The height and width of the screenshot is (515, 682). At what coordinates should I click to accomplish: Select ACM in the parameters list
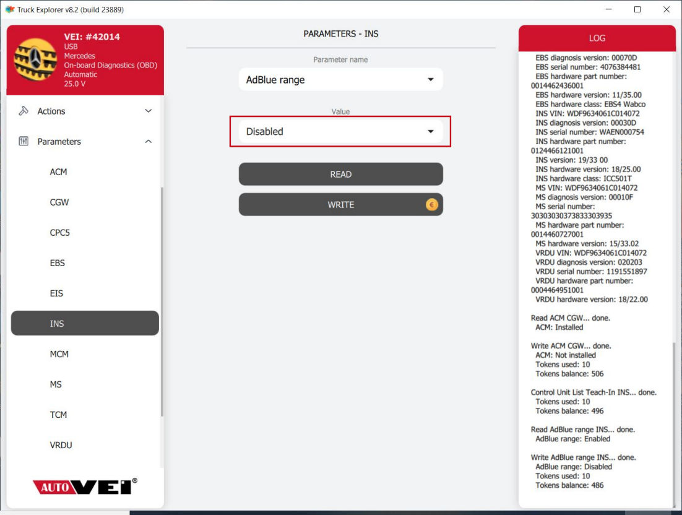[x=58, y=172]
